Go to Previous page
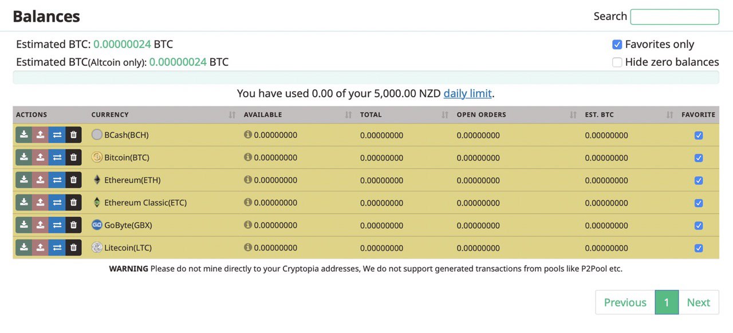 tap(625, 302)
